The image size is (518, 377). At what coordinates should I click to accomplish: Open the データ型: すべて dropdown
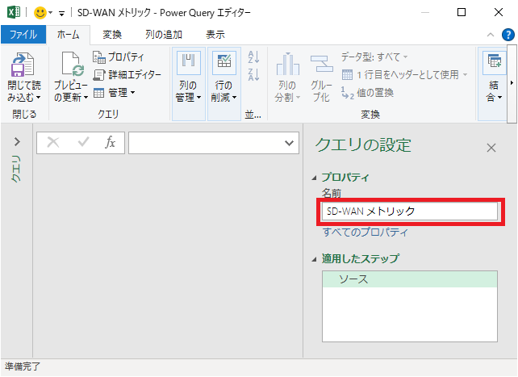374,57
